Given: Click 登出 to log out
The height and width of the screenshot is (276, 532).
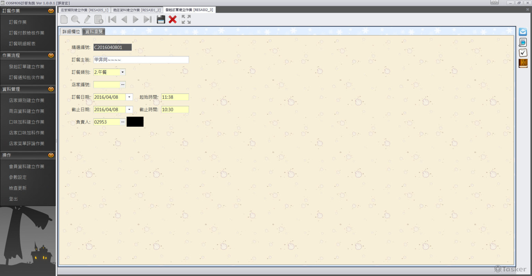Looking at the screenshot, I should (x=13, y=199).
